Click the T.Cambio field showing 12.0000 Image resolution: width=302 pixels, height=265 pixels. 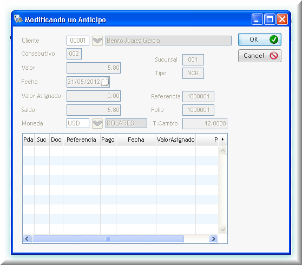(x=205, y=123)
